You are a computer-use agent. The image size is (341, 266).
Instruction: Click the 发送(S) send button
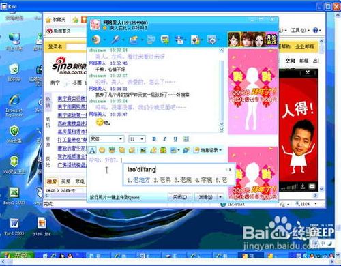[x=206, y=197]
